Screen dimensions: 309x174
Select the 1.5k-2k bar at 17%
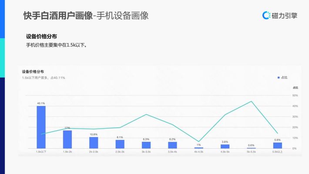67,140
